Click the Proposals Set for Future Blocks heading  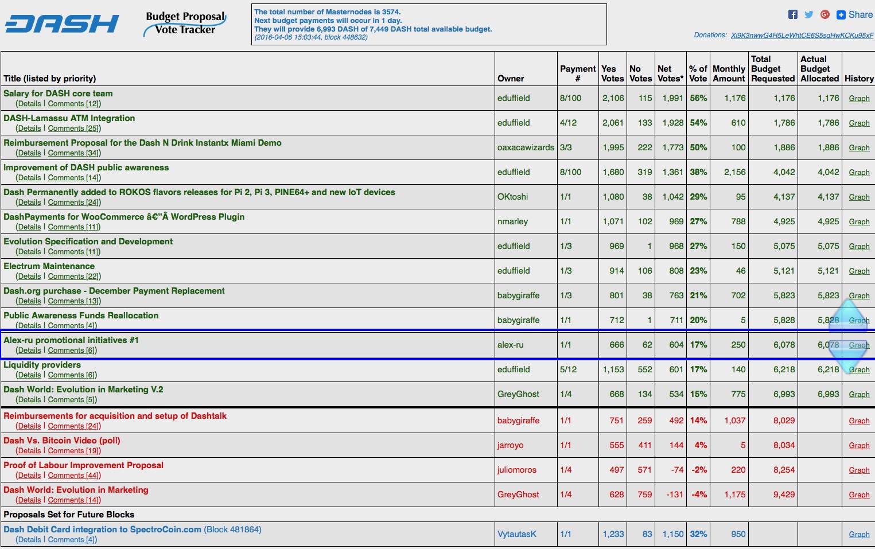tap(69, 515)
